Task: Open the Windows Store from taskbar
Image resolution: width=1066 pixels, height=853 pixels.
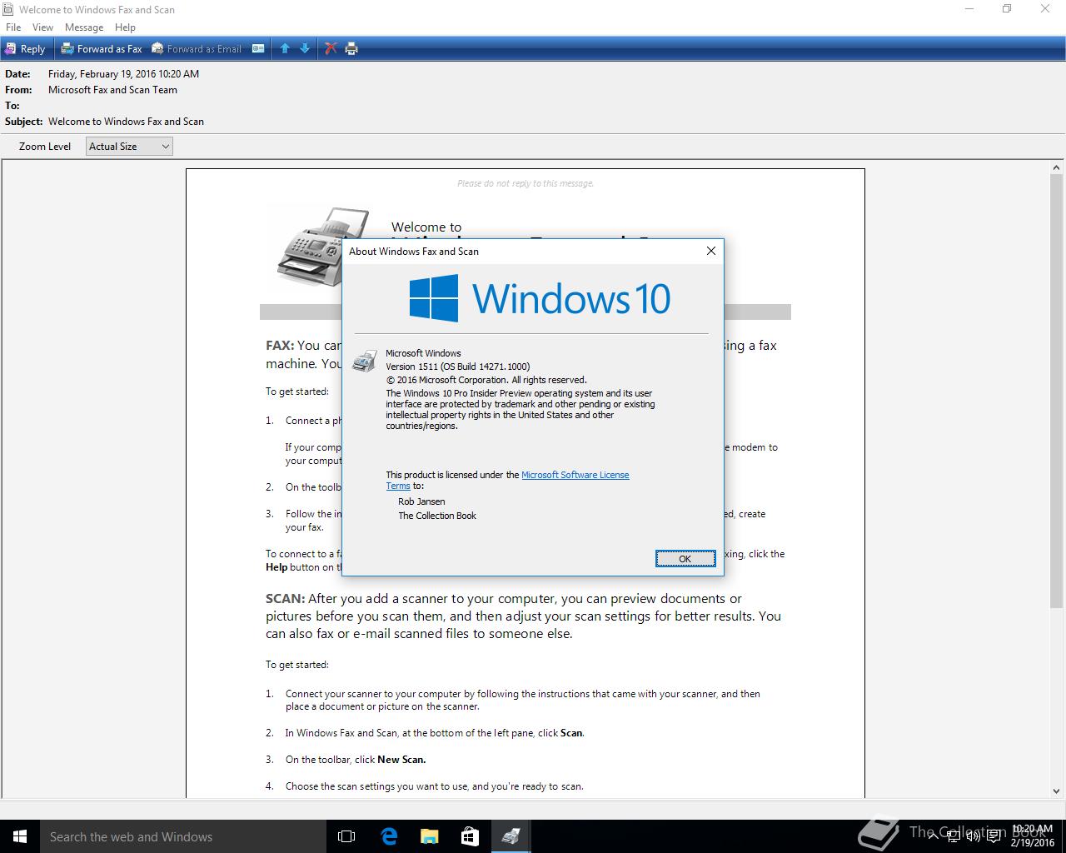Action: [470, 836]
